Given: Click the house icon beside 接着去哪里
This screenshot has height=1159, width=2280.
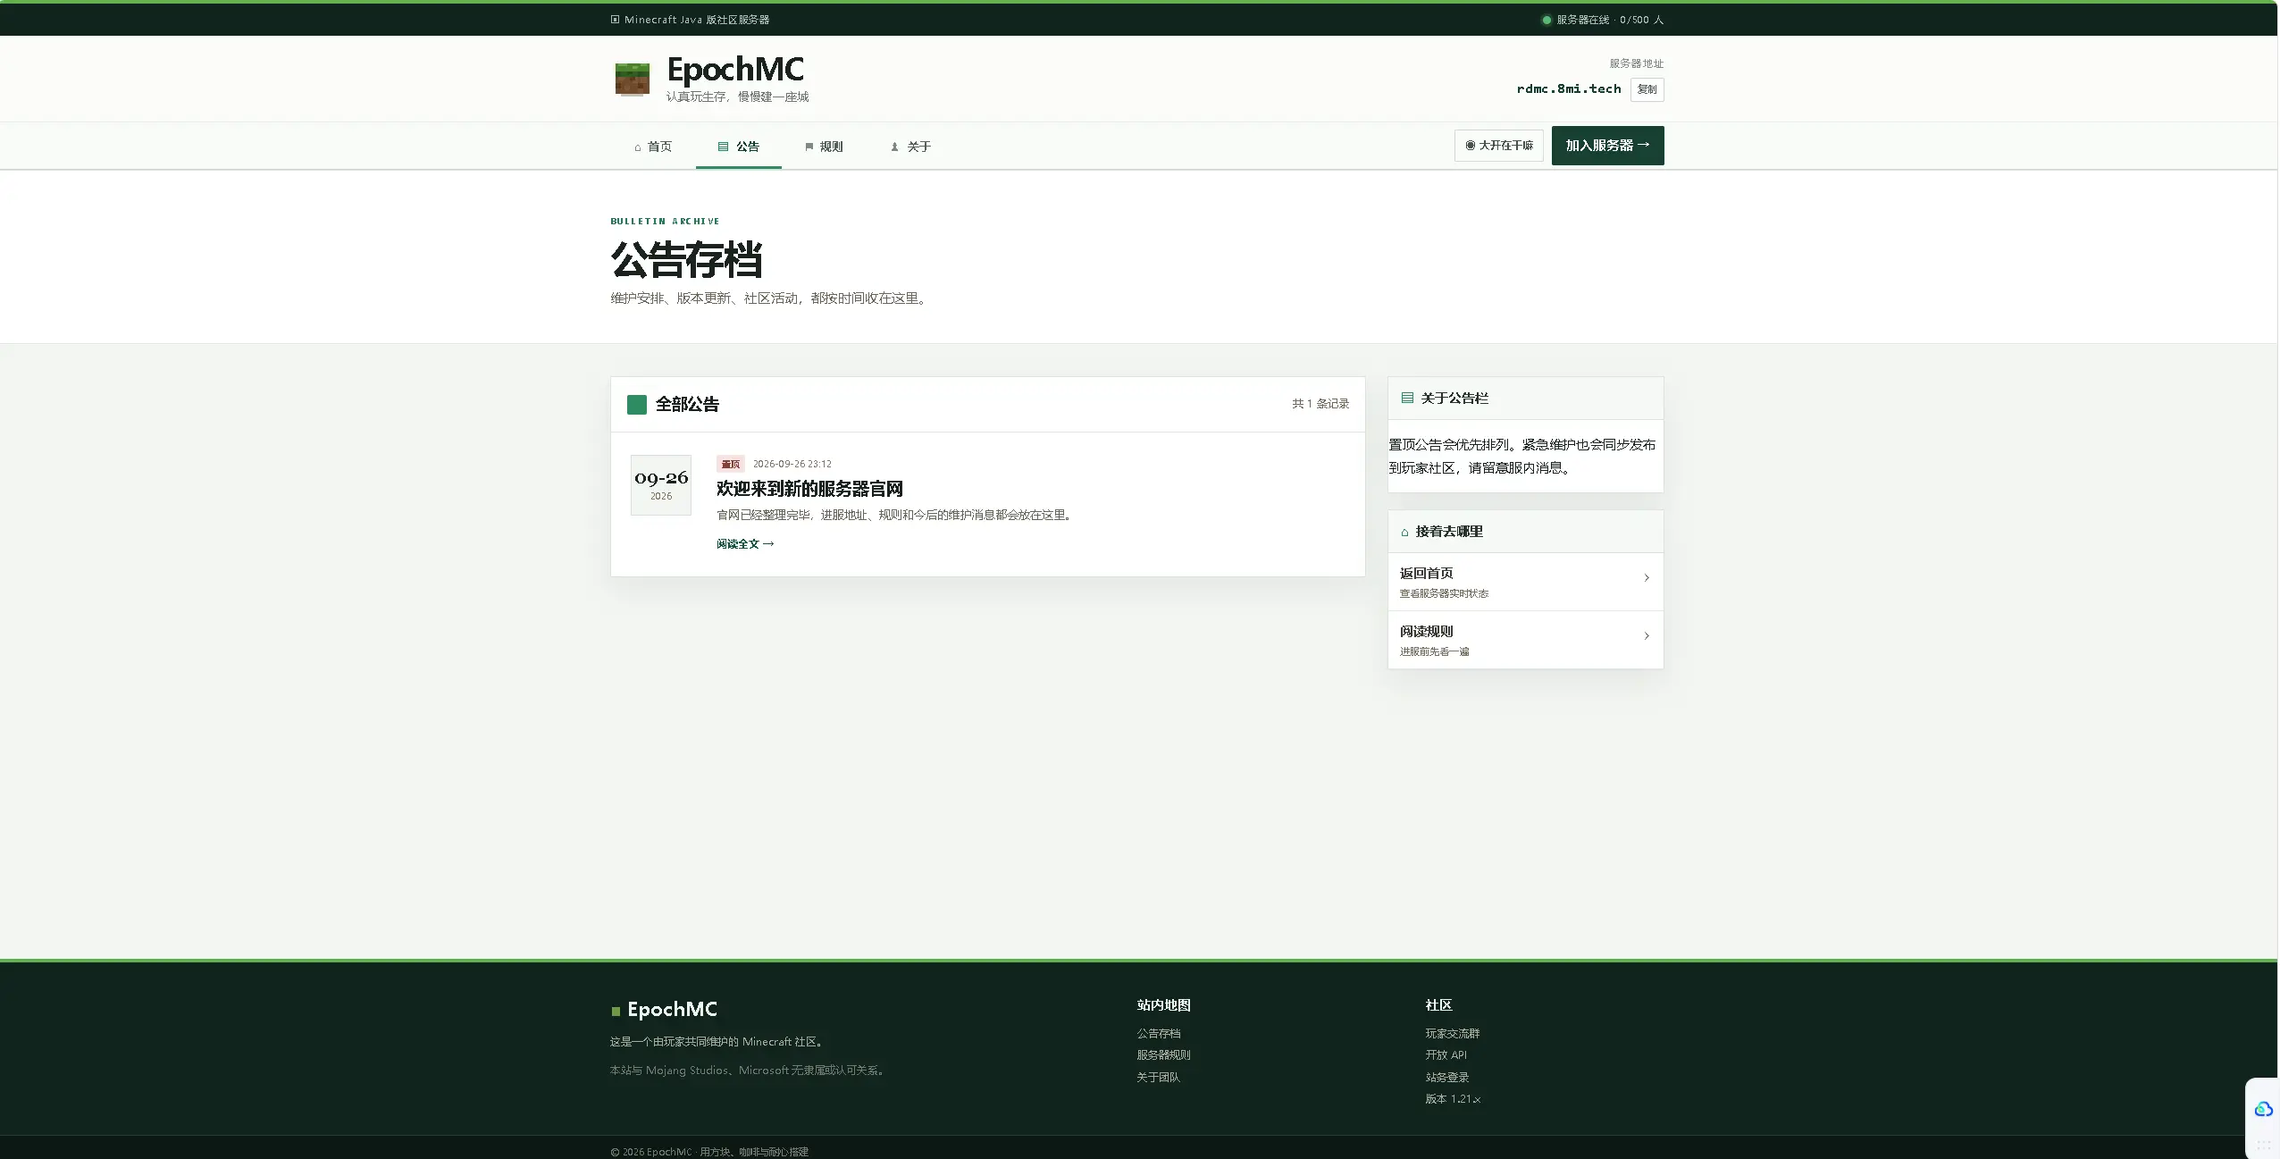Looking at the screenshot, I should coord(1404,532).
